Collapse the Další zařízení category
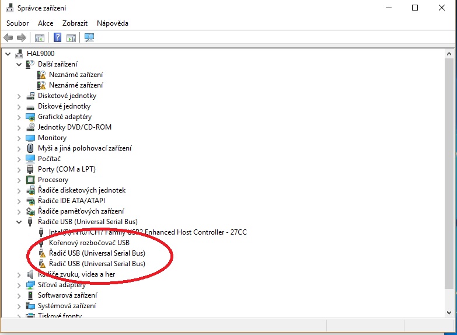This screenshot has width=457, height=335. point(19,64)
